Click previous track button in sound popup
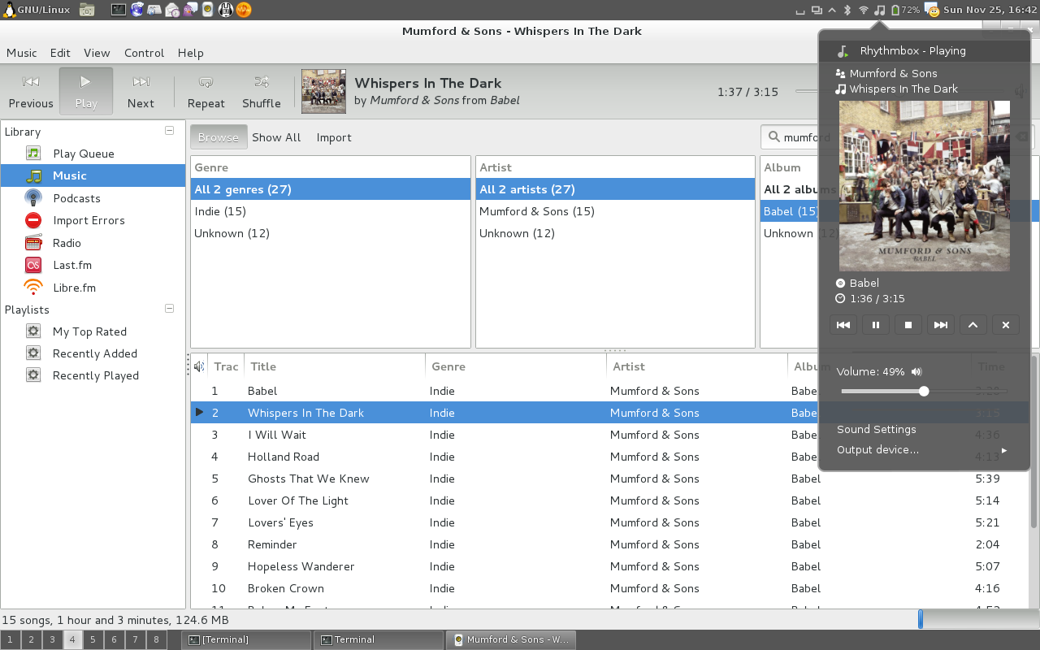This screenshot has width=1040, height=650. coord(843,325)
